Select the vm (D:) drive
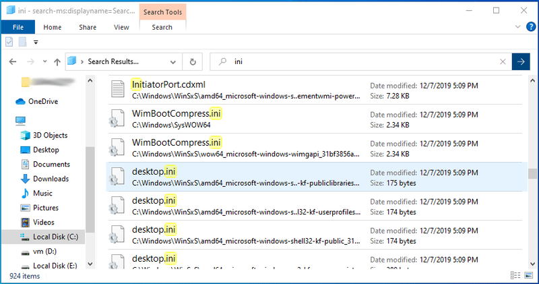The image size is (539, 284). coord(44,252)
